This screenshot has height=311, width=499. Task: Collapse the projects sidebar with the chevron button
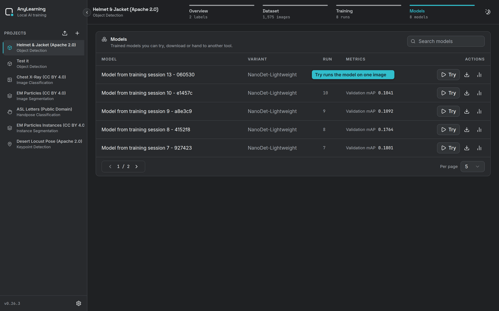coord(87,12)
